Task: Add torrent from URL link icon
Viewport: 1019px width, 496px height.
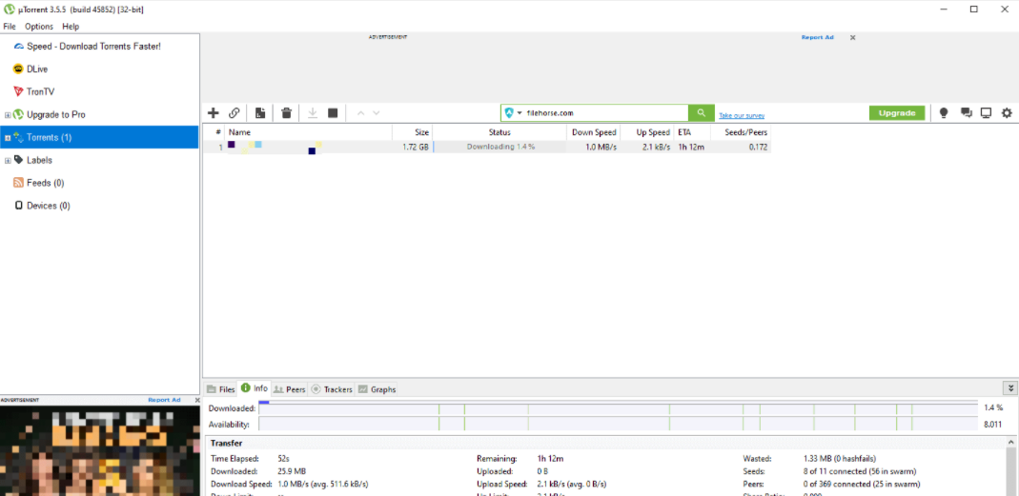Action: pyautogui.click(x=234, y=113)
